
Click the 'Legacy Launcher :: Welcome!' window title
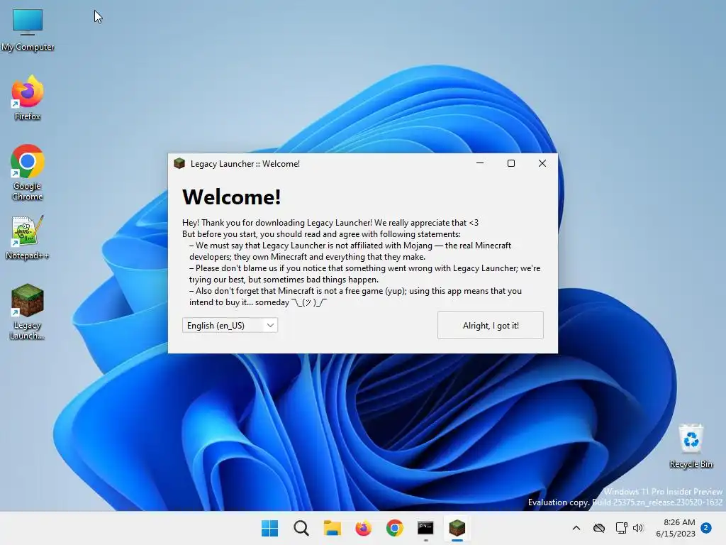point(245,164)
